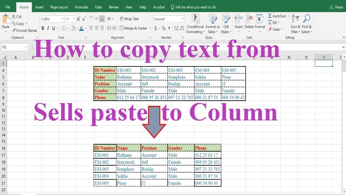
Task: Click the Font Color A icon
Action: pyautogui.click(x=81, y=28)
